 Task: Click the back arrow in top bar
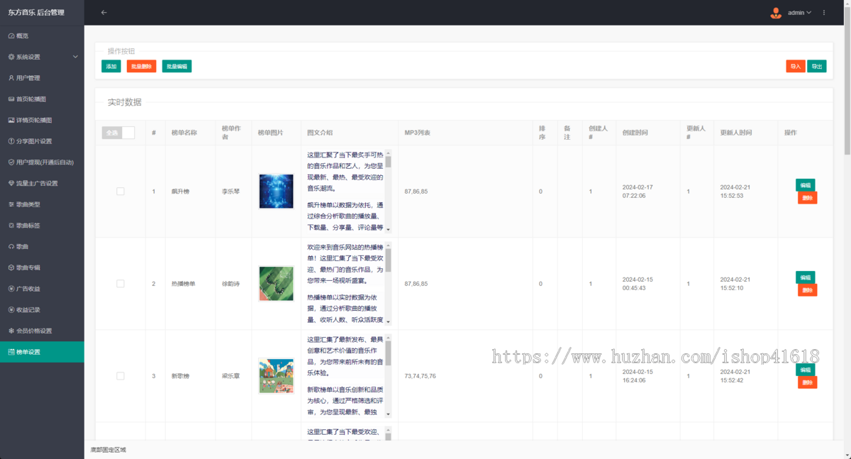104,13
